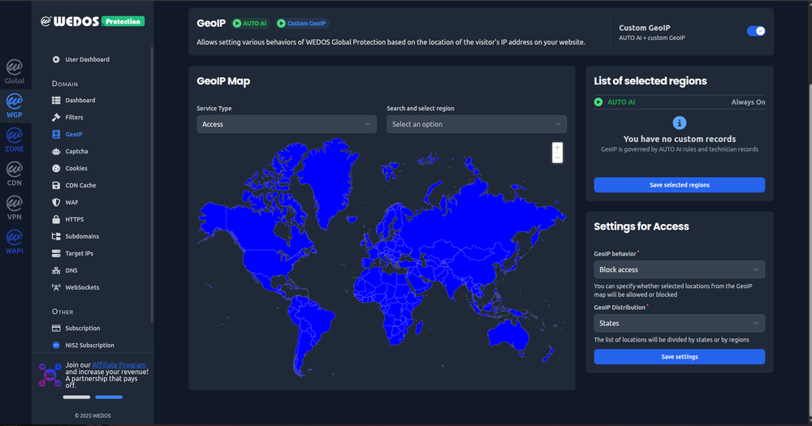Click the GeoIP sidebar icon

click(x=56, y=135)
